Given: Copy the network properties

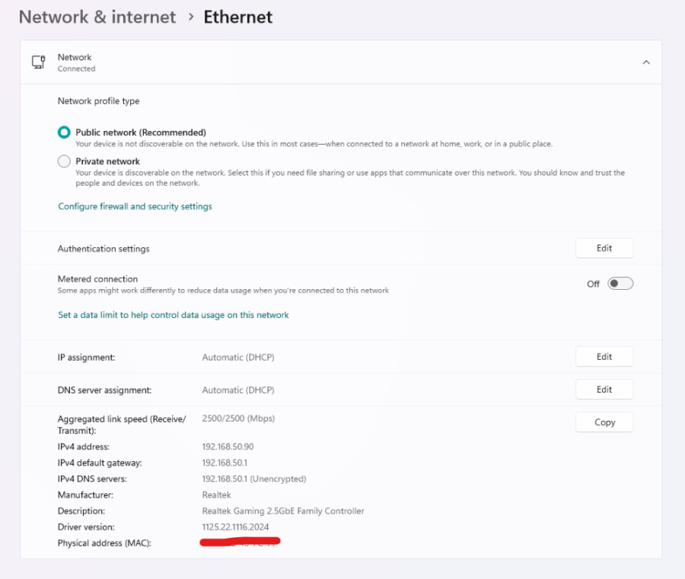Looking at the screenshot, I should (604, 422).
